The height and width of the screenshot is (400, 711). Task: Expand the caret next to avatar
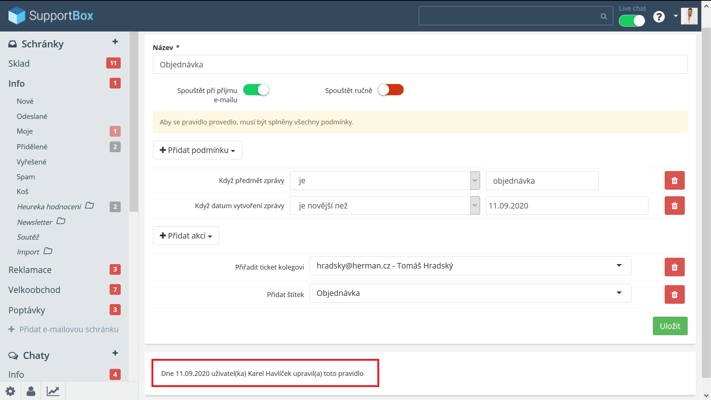(x=675, y=16)
